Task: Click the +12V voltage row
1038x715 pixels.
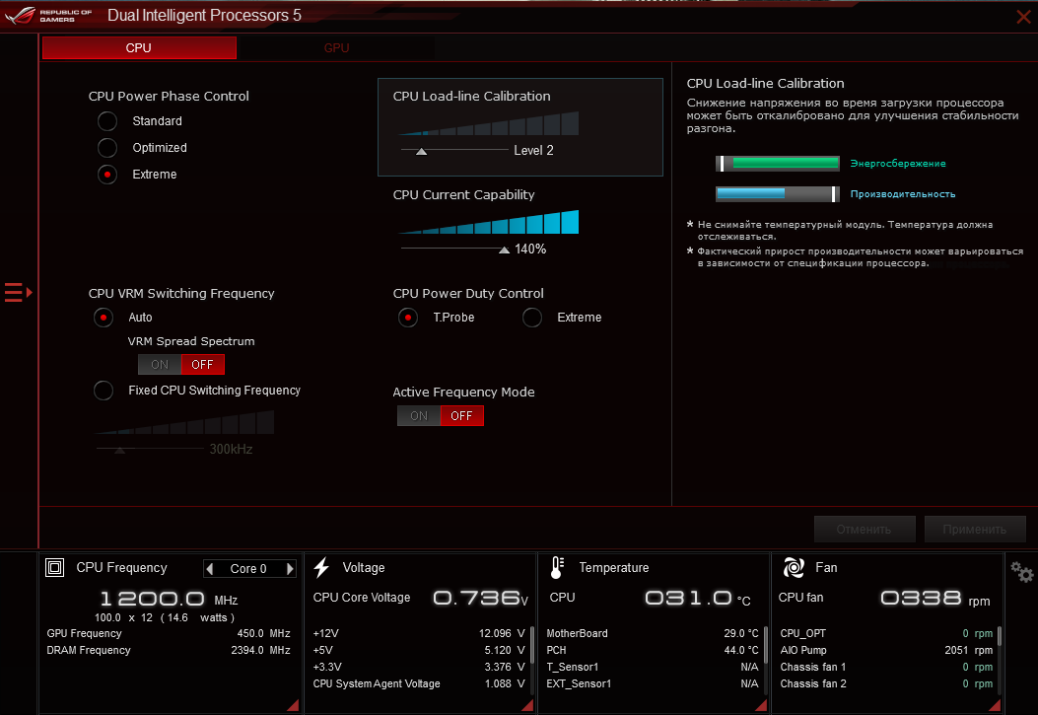Action: (419, 633)
